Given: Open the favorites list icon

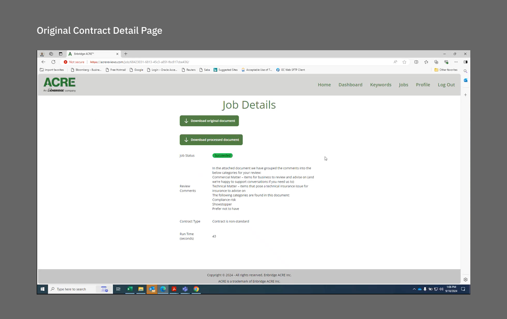Looking at the screenshot, I should (426, 62).
